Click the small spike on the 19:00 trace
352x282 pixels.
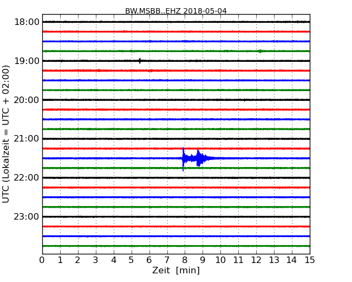pos(140,61)
